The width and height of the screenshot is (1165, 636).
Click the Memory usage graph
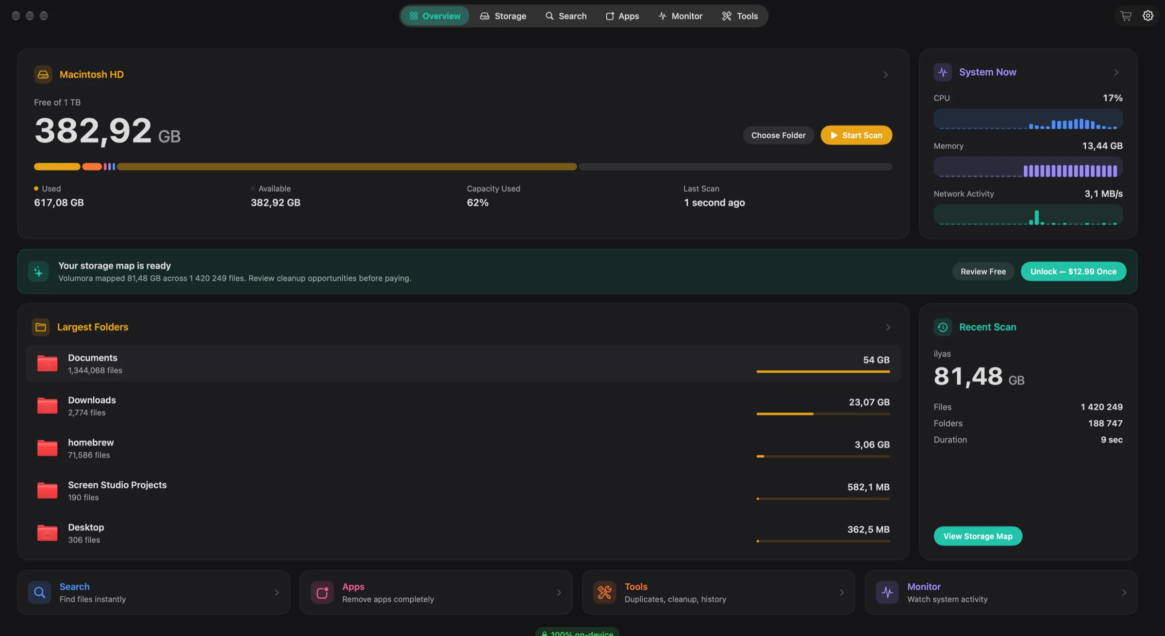(x=1028, y=167)
